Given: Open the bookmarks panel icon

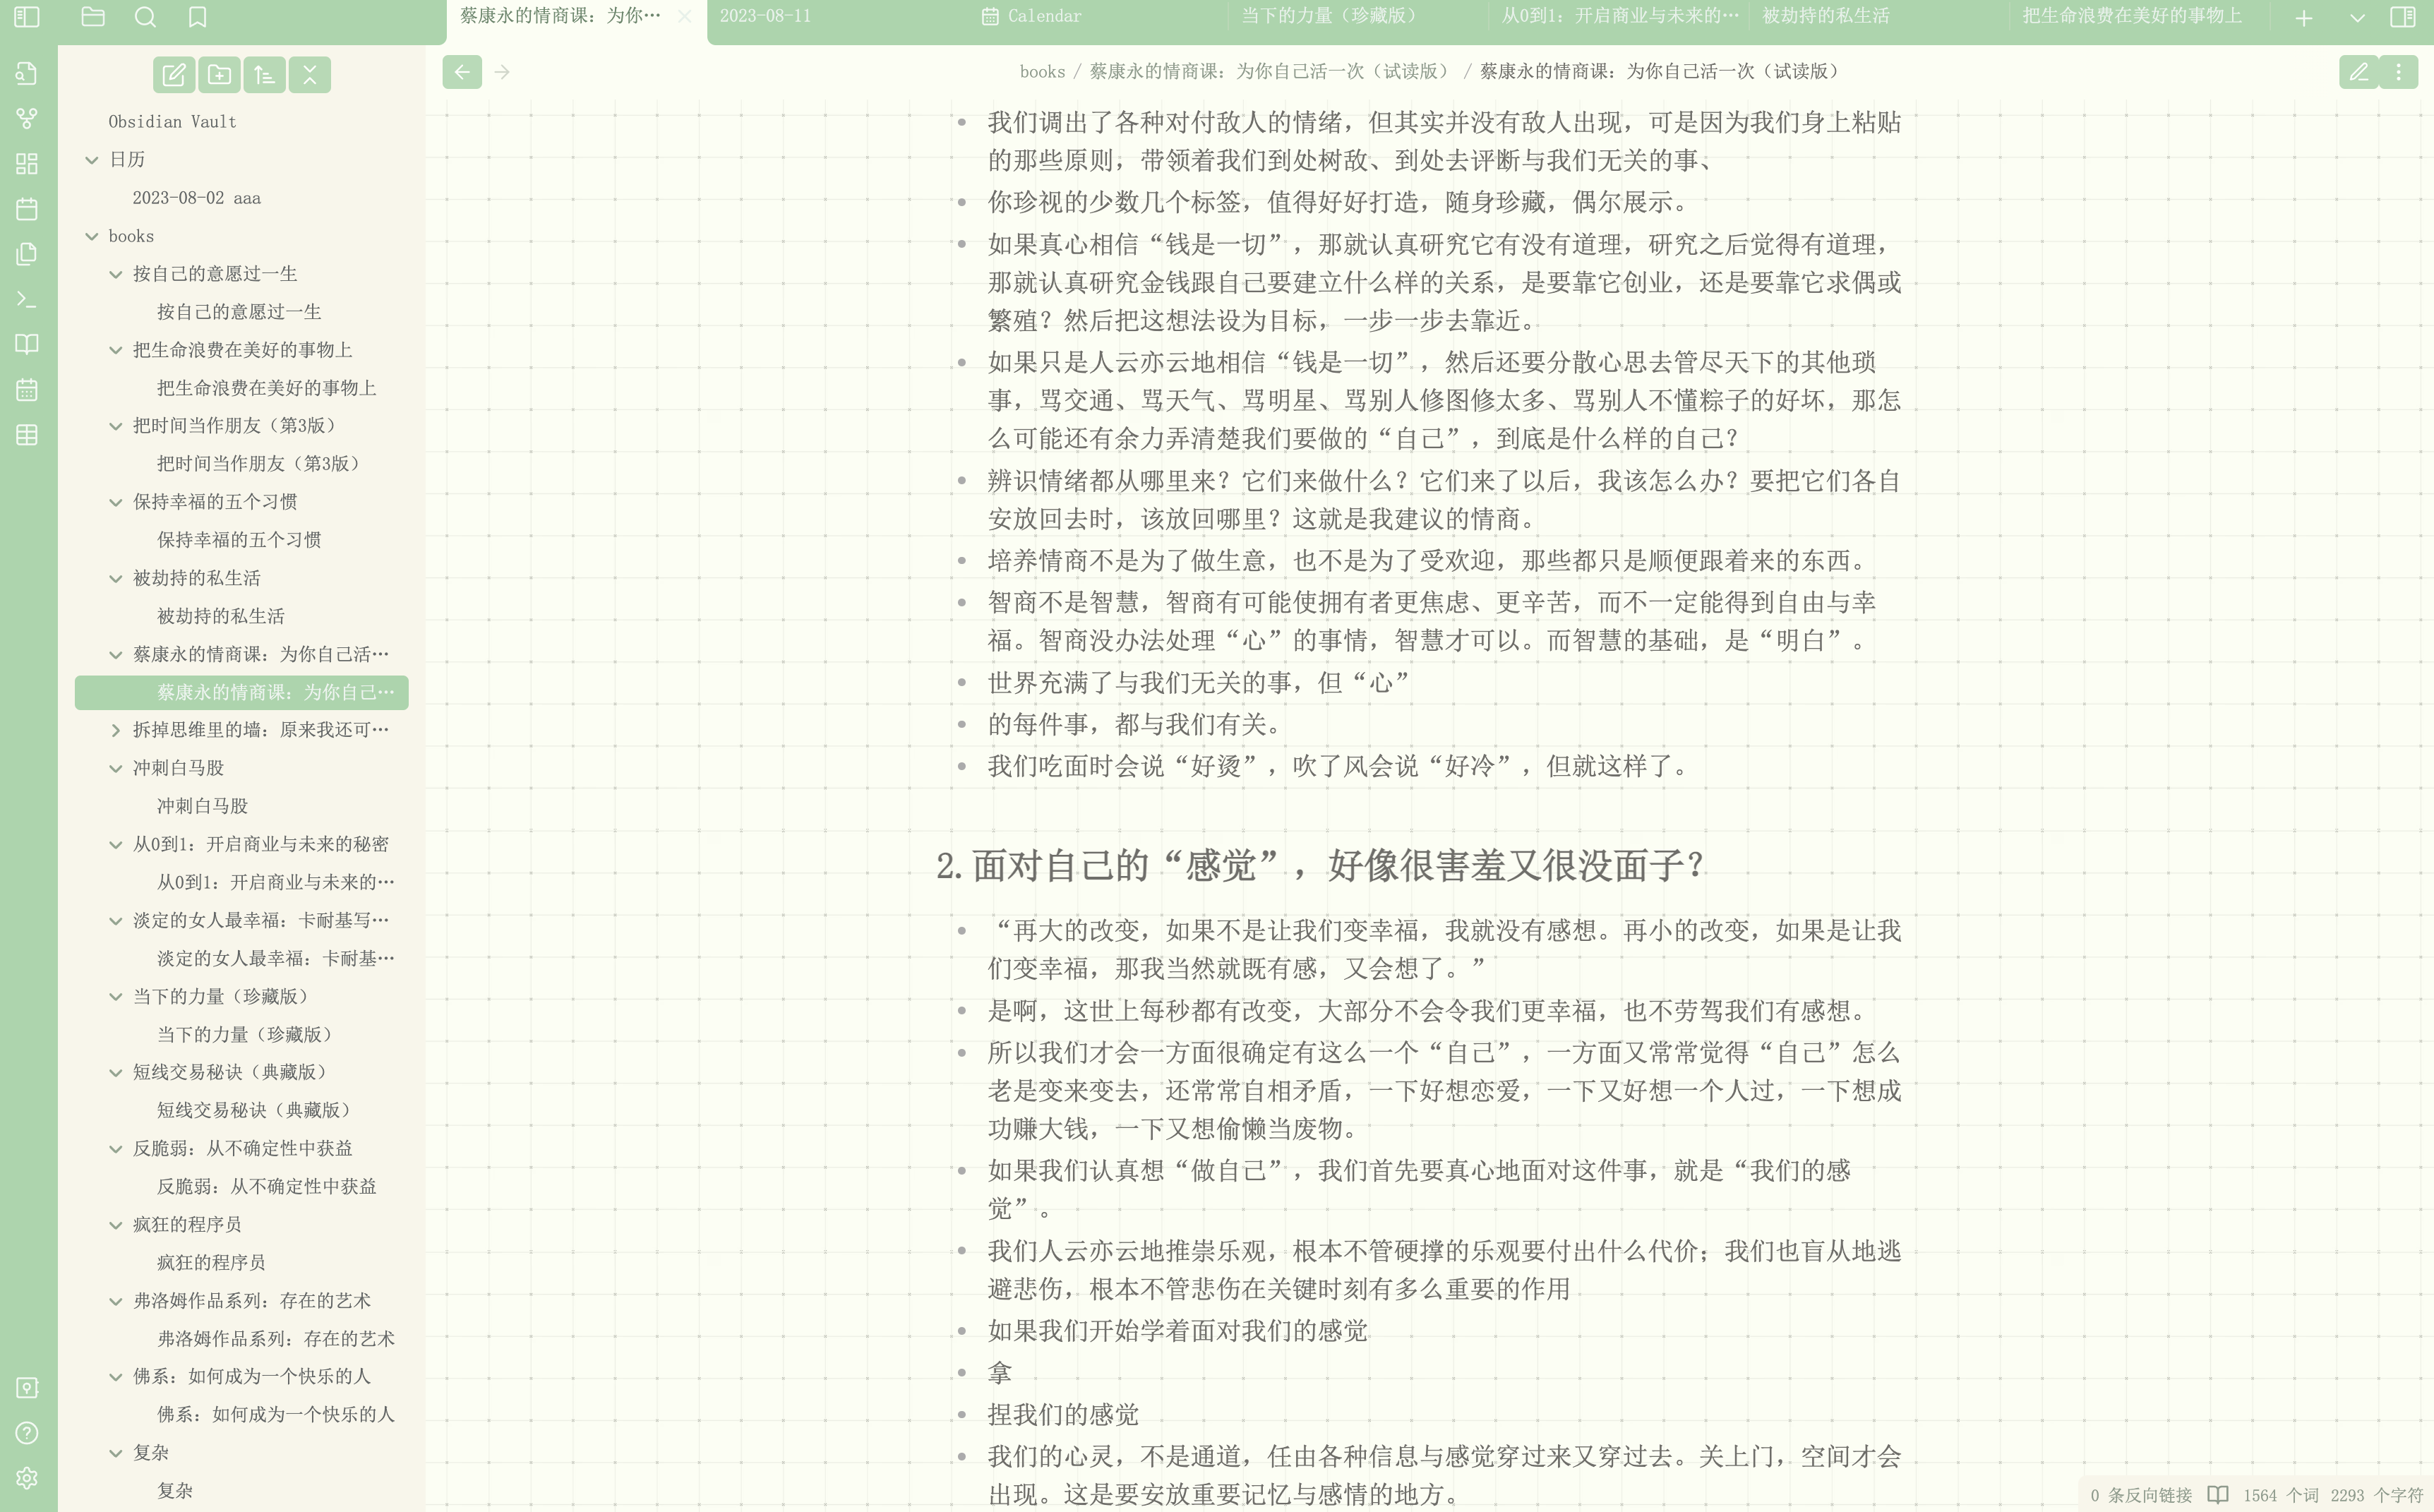Looking at the screenshot, I should coord(197,17).
